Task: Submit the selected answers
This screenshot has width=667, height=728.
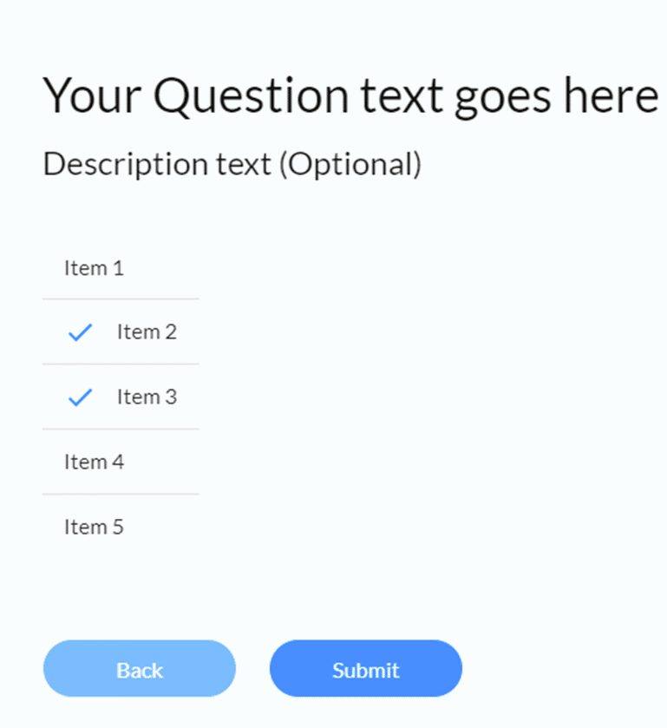Action: (x=365, y=669)
